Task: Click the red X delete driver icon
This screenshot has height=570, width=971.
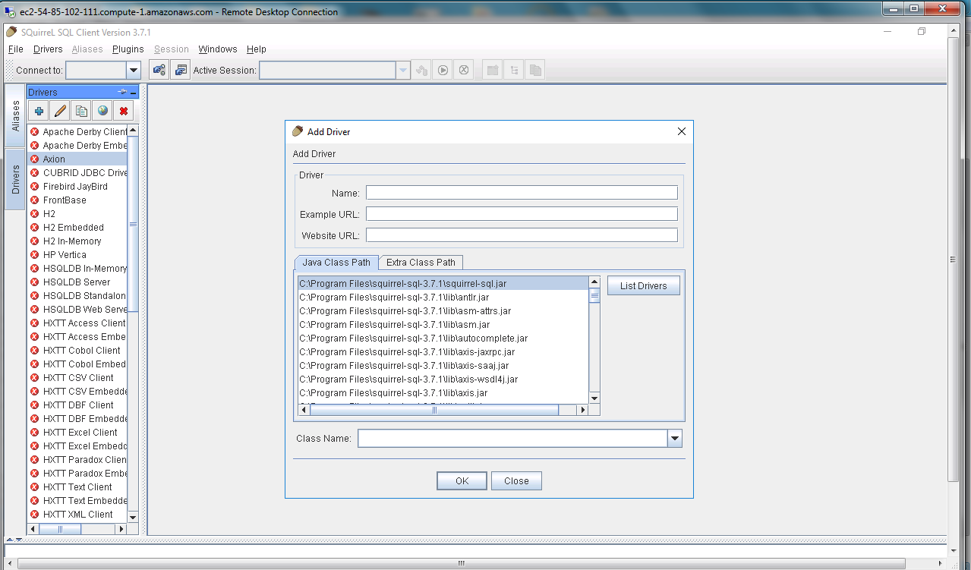Action: click(124, 111)
